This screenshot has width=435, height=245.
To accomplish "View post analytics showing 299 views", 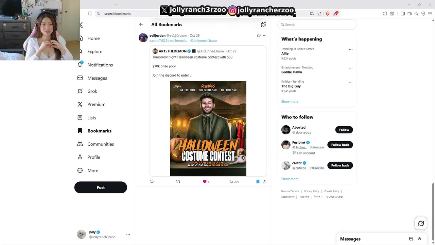I will click(234, 182).
